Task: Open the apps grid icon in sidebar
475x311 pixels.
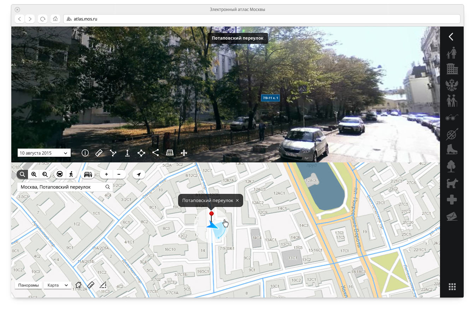Action: tap(452, 287)
